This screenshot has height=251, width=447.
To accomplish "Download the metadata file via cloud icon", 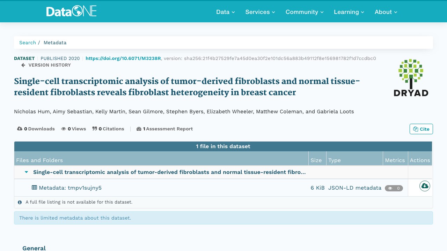I will 425,186.
